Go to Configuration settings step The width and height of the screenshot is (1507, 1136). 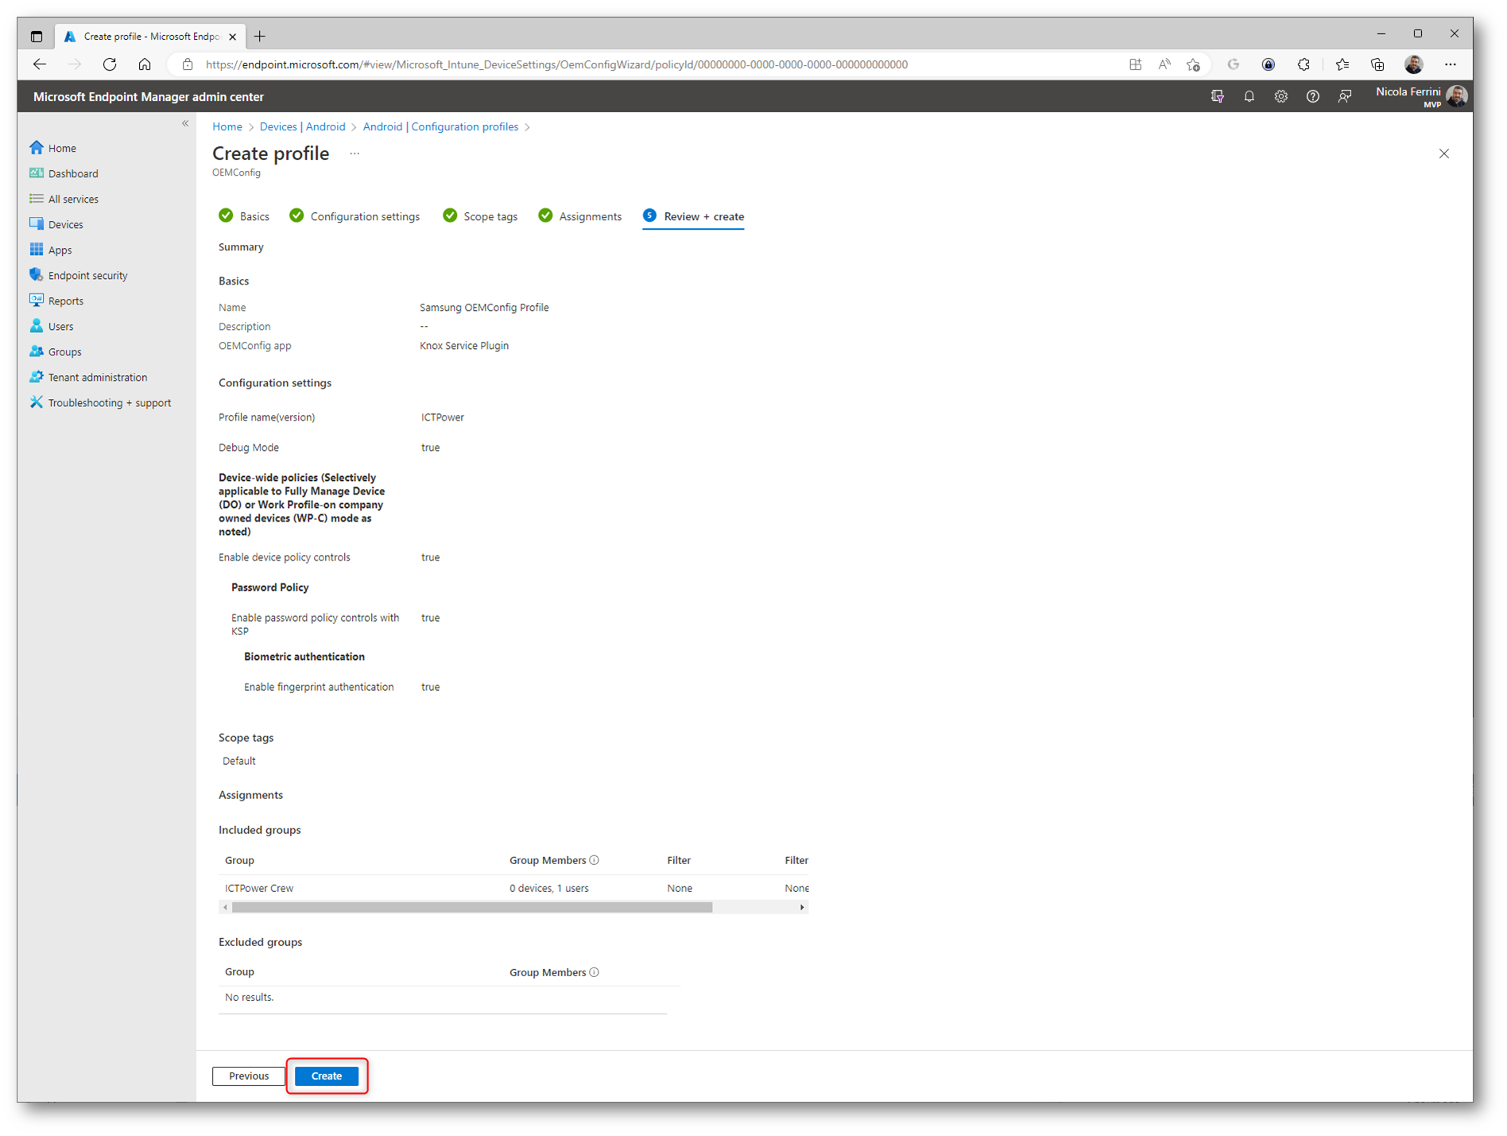pos(354,216)
